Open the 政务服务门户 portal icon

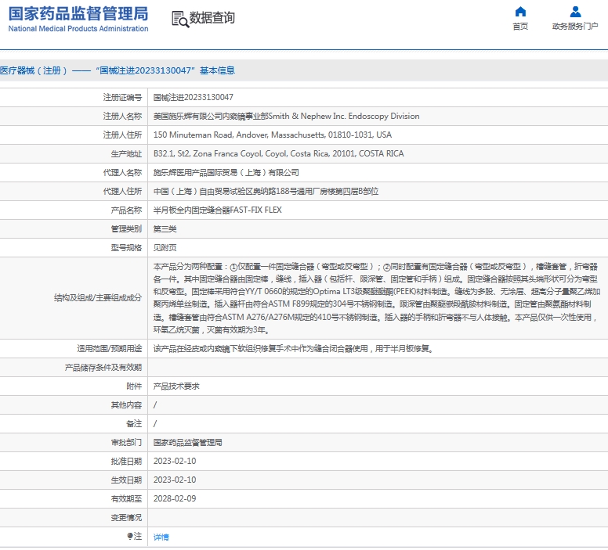[x=575, y=12]
